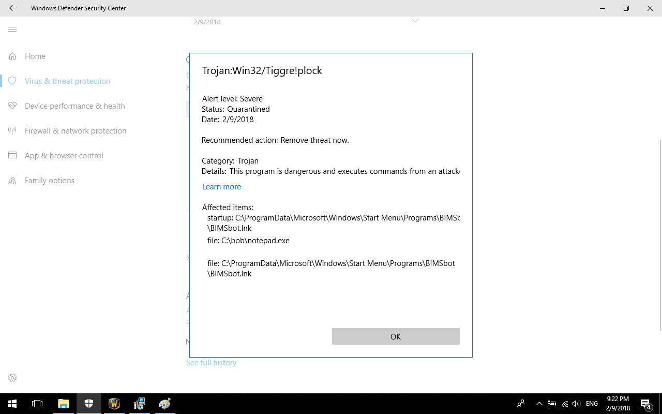Click the Family options people icon
Viewport: 662px width, 414px height.
point(12,181)
